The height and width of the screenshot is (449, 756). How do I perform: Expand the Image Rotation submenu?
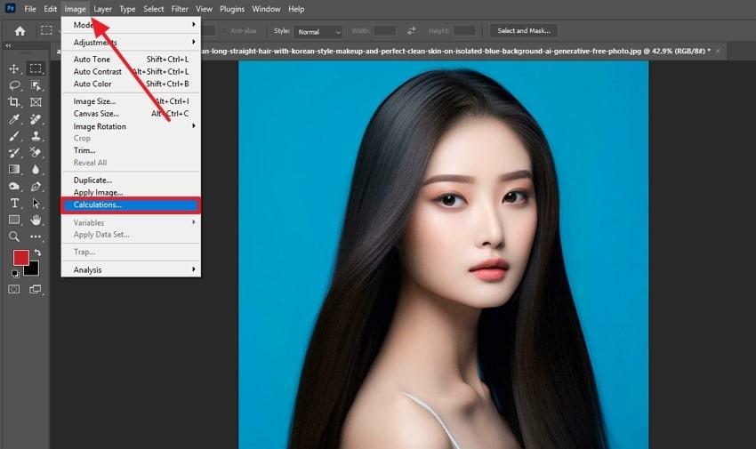131,126
